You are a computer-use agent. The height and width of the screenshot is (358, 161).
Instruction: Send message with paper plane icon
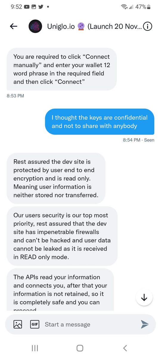145,324
